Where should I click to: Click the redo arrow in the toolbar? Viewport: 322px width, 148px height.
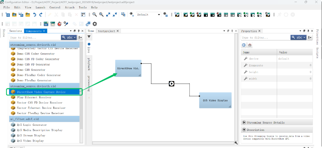[41, 15]
